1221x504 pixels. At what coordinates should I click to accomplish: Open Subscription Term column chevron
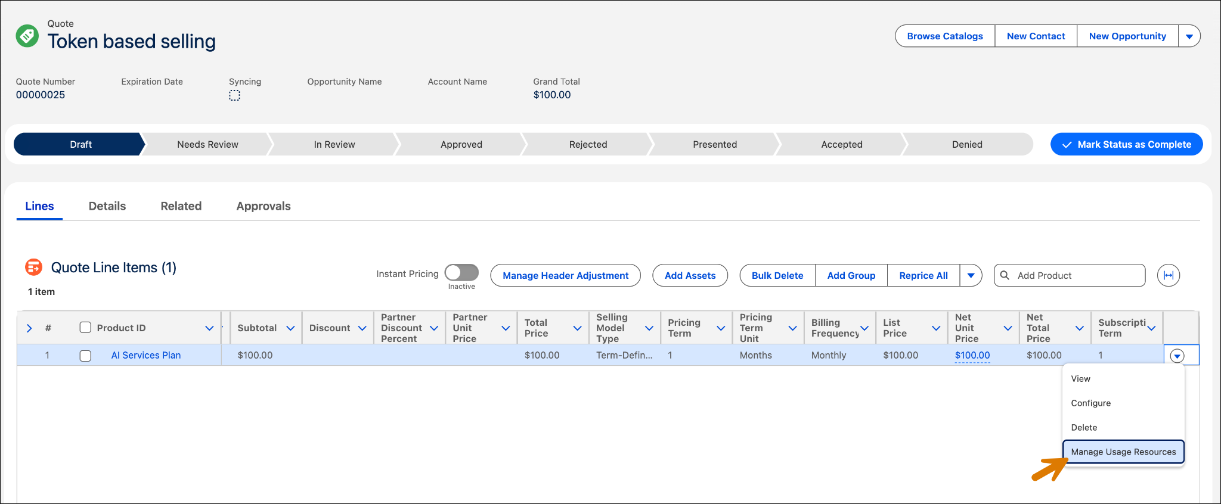(x=1151, y=328)
